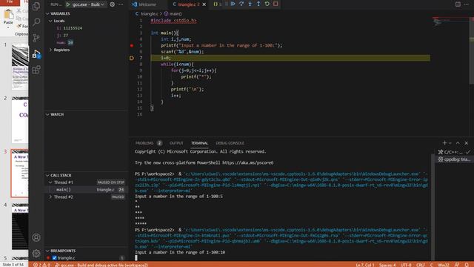The width and height of the screenshot is (474, 267).
Task: Click the gcc.exe build and debug status item
Action: click(x=101, y=265)
